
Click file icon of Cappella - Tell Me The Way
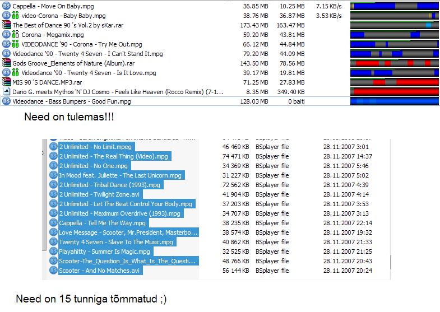point(53,223)
